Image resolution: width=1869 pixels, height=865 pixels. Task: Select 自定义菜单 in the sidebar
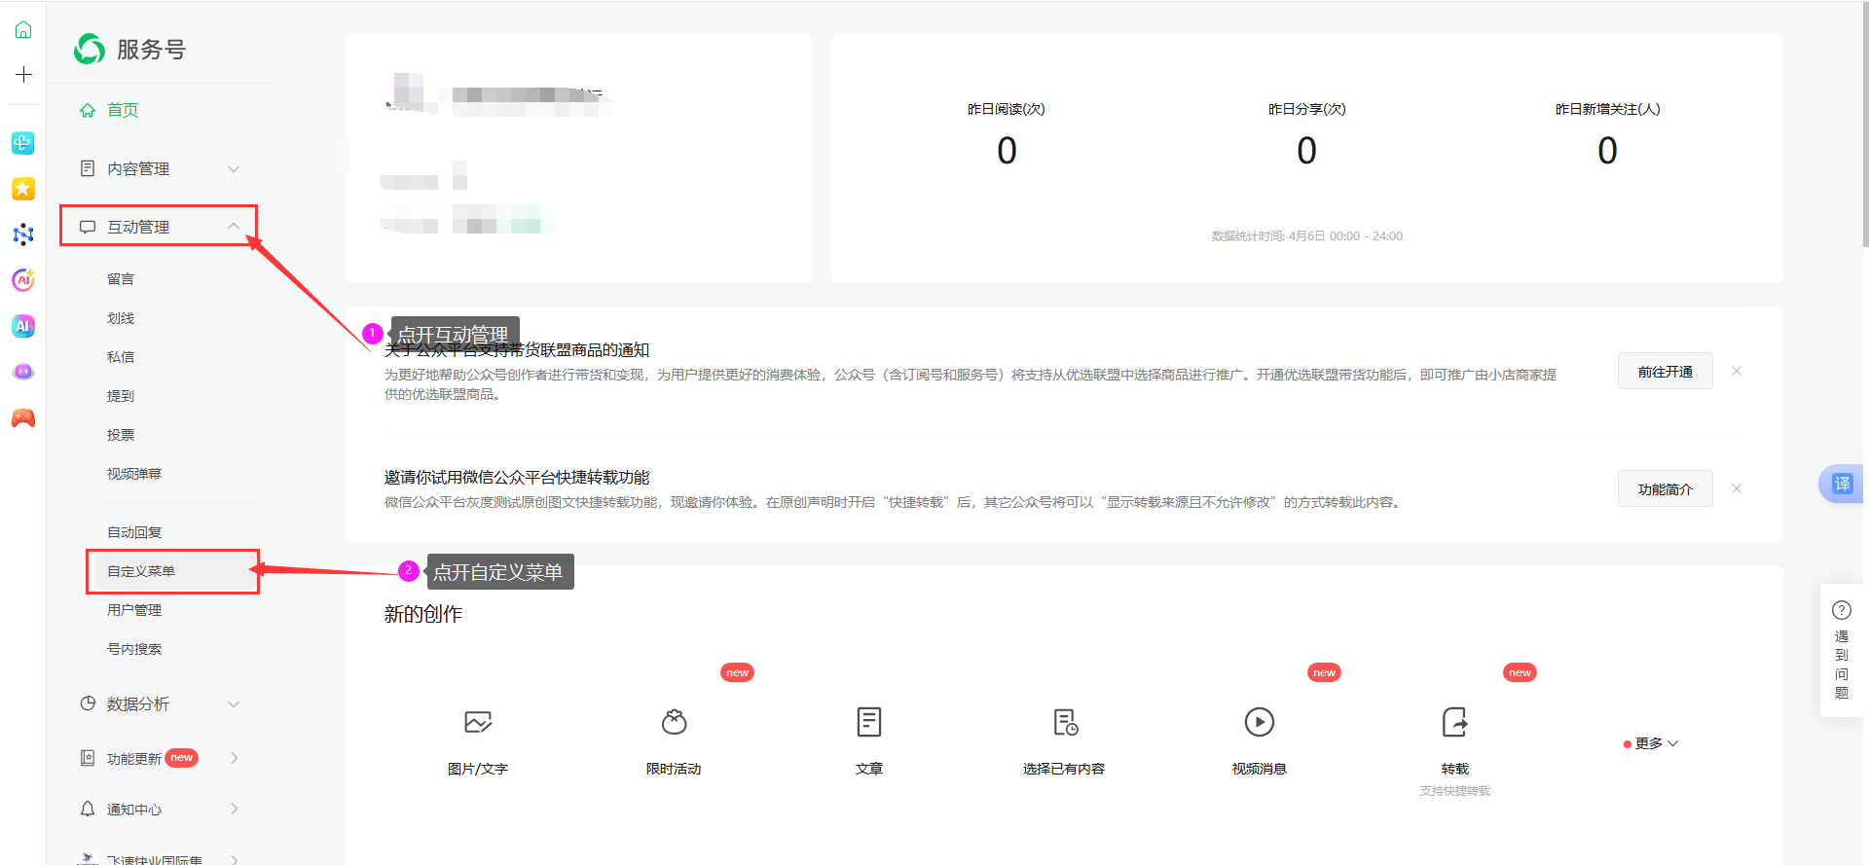(141, 571)
